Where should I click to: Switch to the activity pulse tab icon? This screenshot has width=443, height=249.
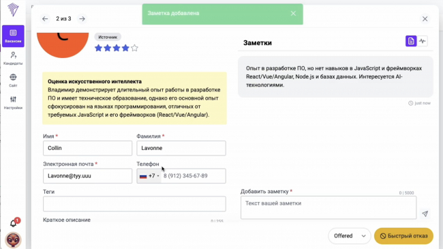(x=423, y=41)
